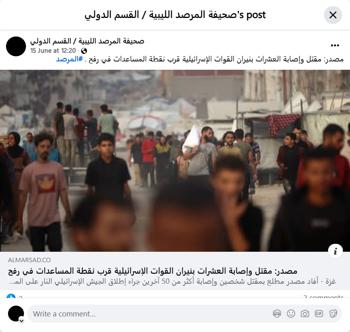Click the '15 June at 12:20' timestamp

[x=53, y=51]
